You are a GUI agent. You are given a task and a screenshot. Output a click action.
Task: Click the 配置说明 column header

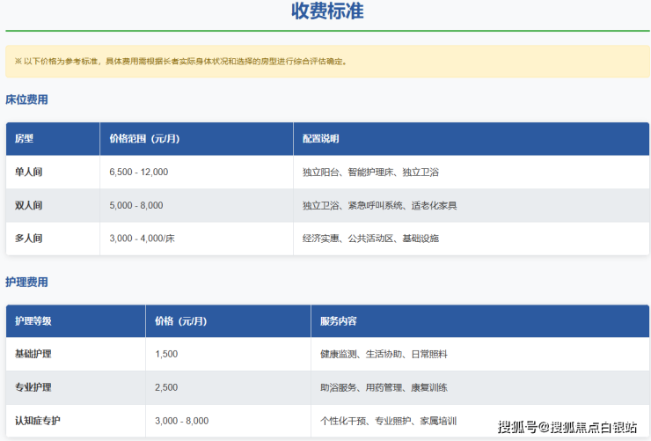(x=320, y=139)
